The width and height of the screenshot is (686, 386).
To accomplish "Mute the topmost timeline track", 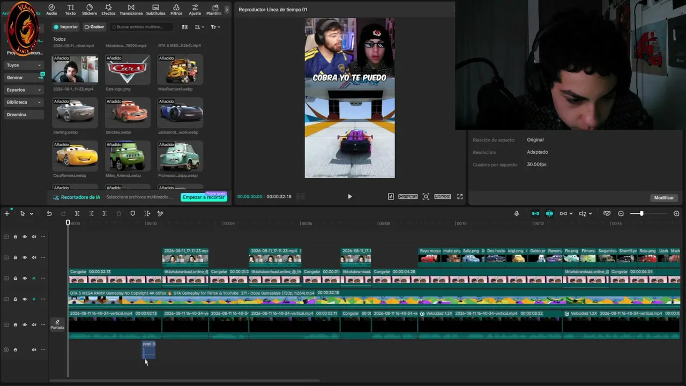I will click(x=34, y=236).
